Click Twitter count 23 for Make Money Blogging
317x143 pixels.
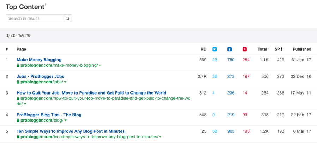214,60
